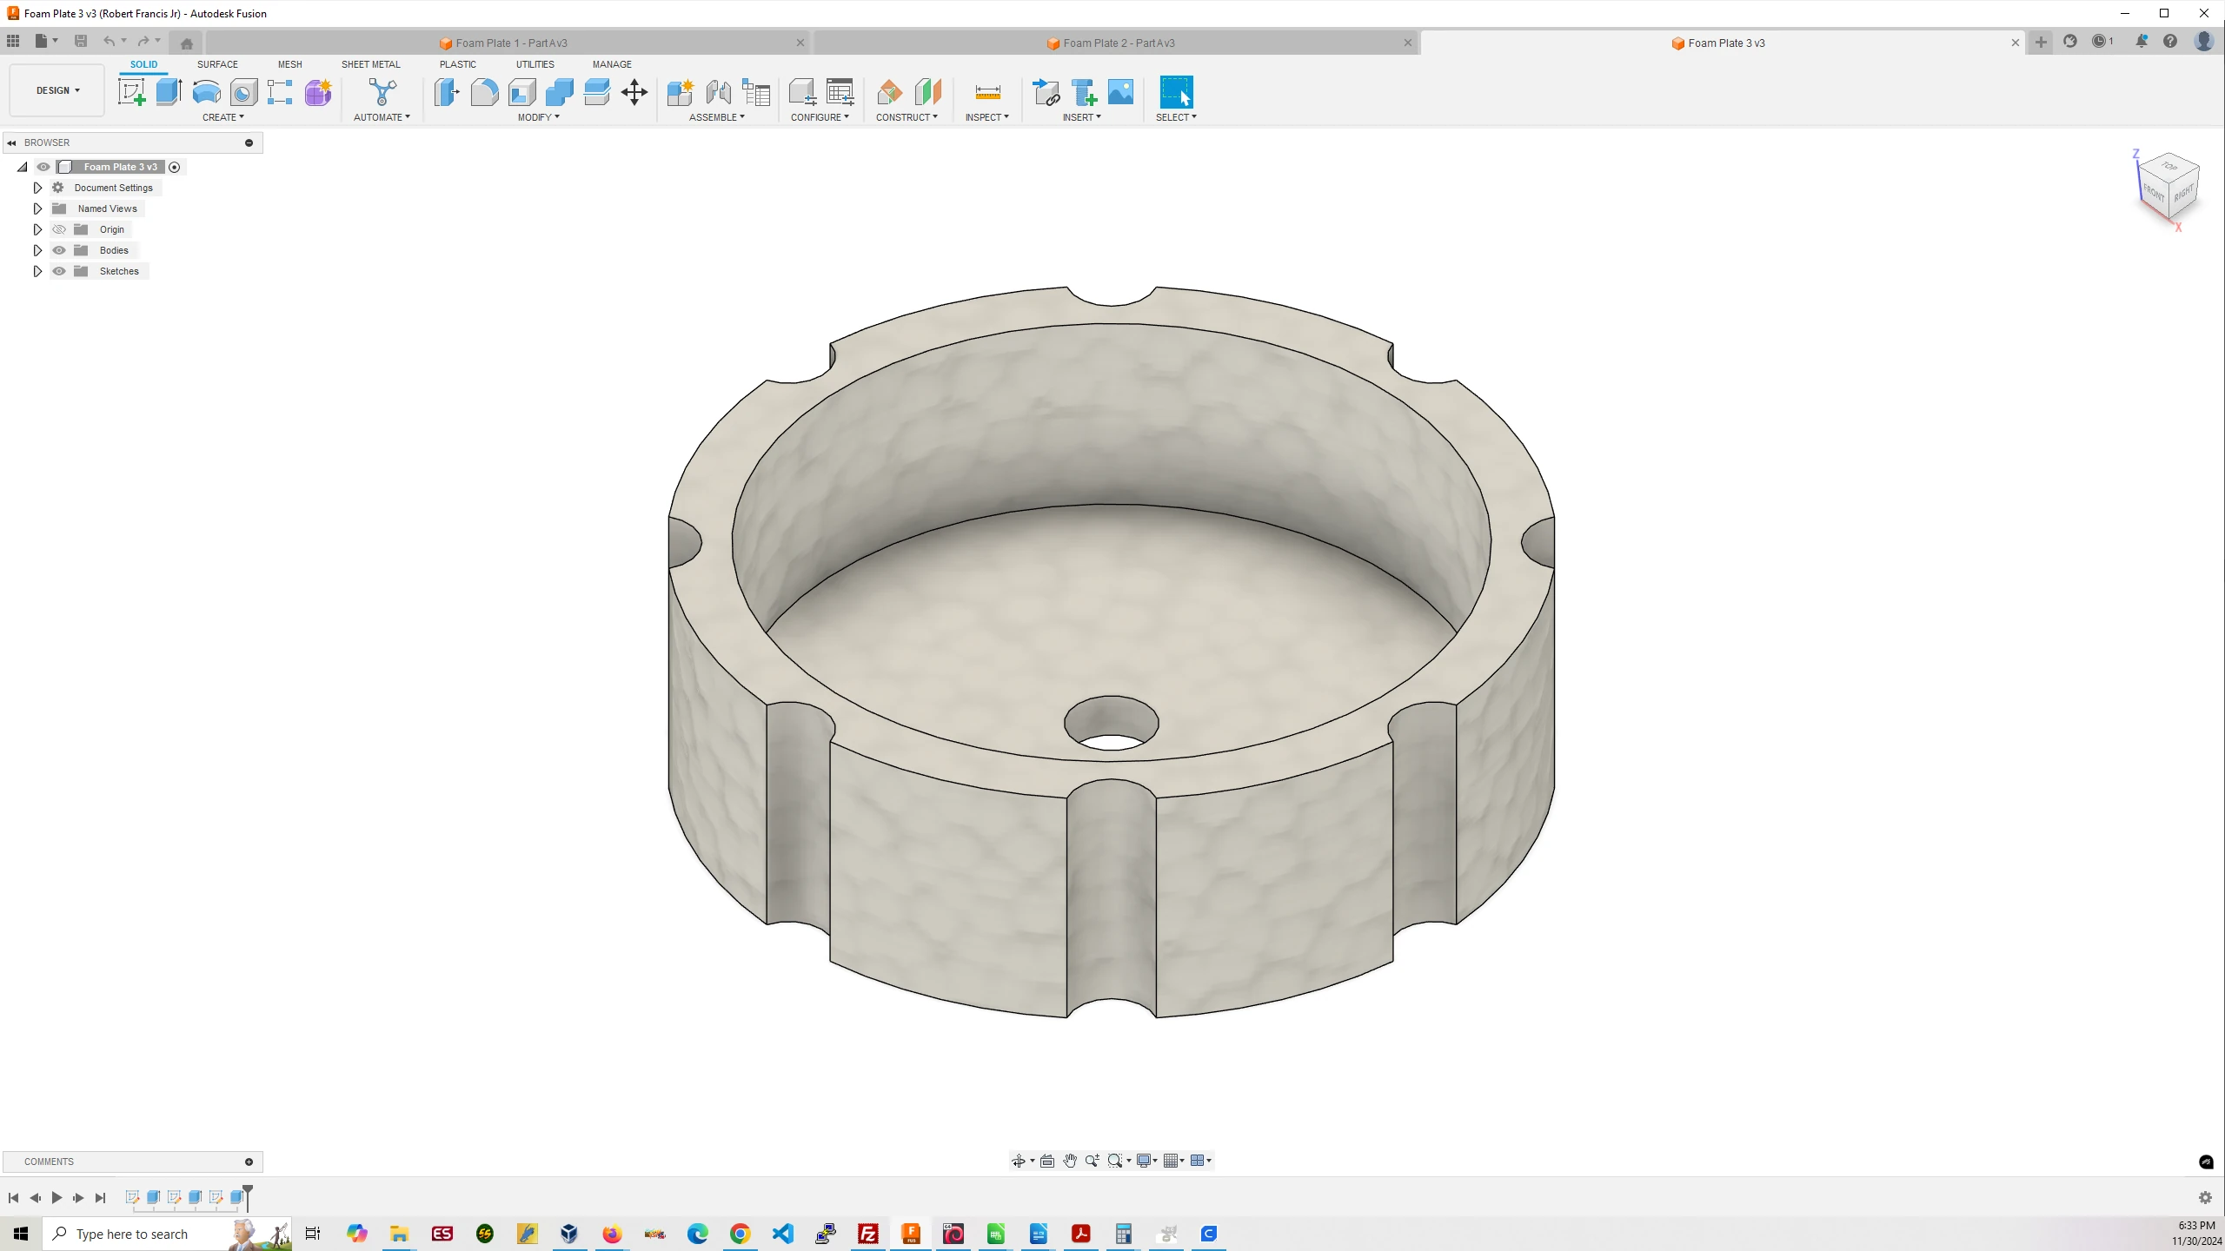Switch to the SHEET METAL tab
The image size is (2225, 1251).
point(371,64)
